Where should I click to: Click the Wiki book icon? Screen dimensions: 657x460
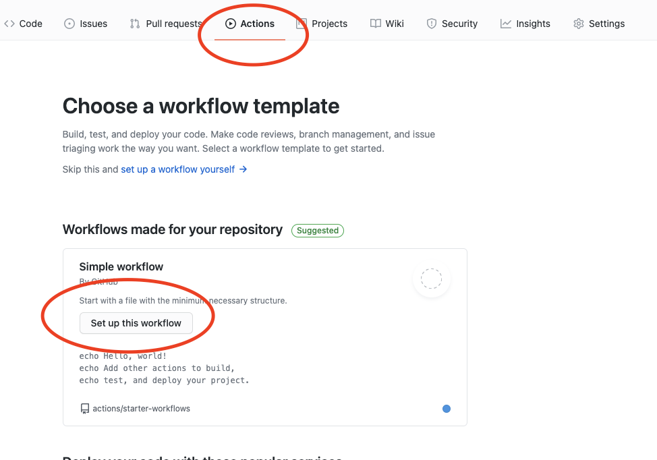[376, 24]
